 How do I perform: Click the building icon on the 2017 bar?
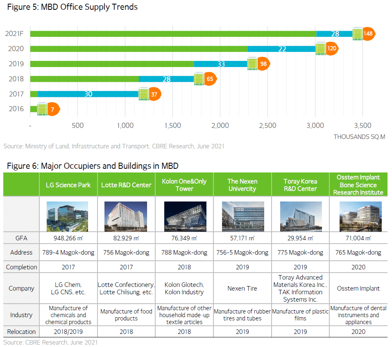point(143,94)
